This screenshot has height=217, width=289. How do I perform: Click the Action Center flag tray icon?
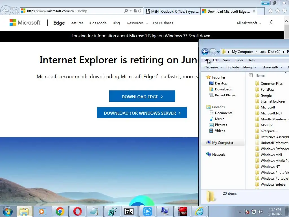click(247, 212)
